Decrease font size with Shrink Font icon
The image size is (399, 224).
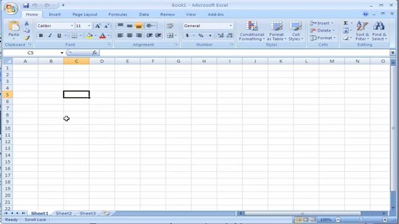pyautogui.click(x=107, y=26)
